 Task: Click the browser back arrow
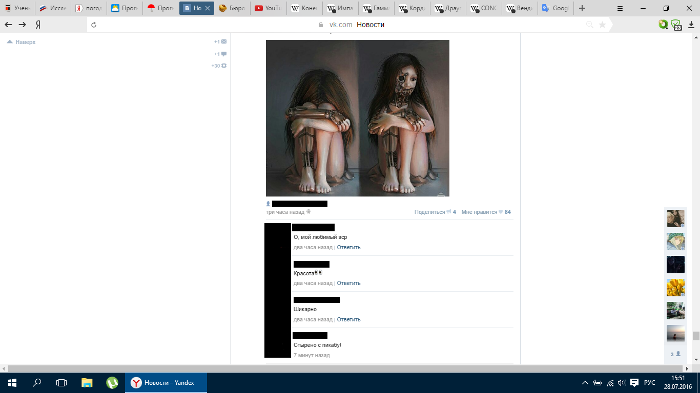coord(8,25)
